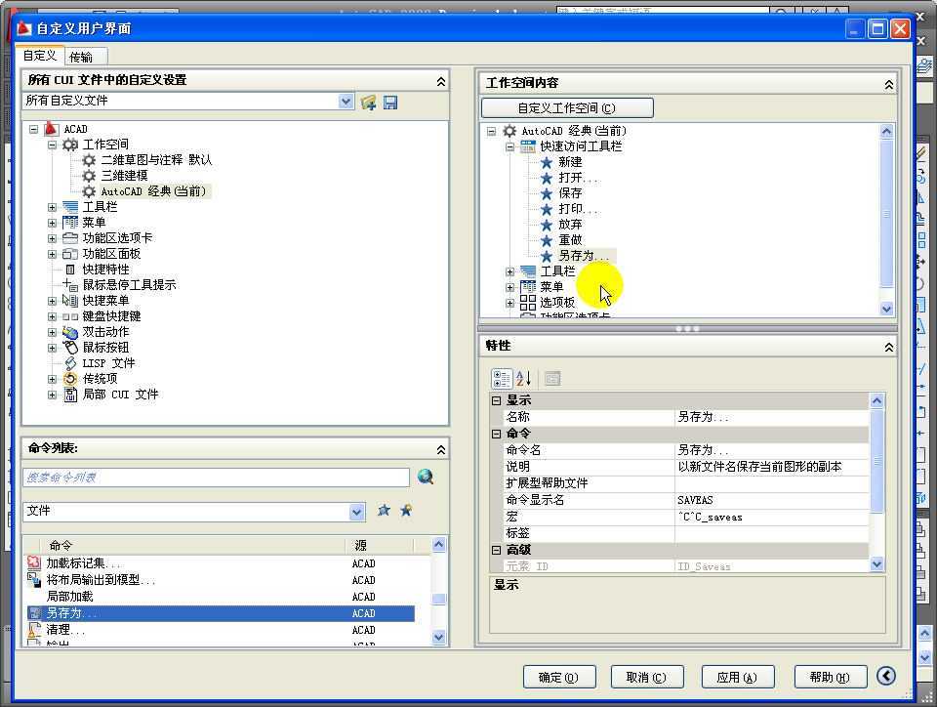Click the 加载标记集 command icon

tap(34, 562)
